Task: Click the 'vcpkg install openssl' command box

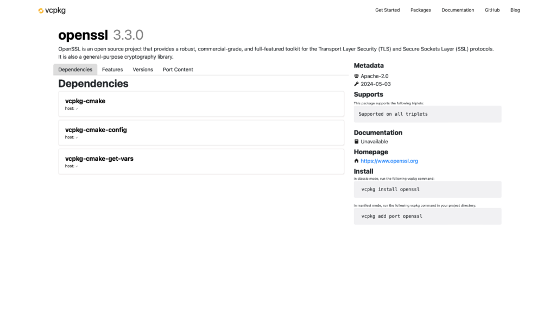Action: [427, 190]
